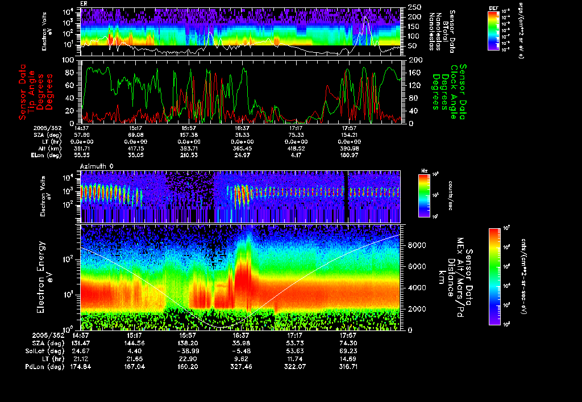Click the 'SolLat (deg)' row label

(x=44, y=351)
